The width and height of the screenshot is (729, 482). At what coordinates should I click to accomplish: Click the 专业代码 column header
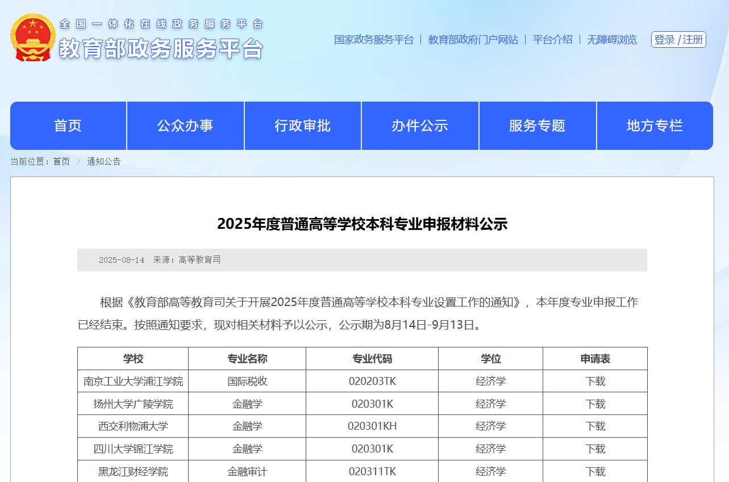click(x=372, y=359)
